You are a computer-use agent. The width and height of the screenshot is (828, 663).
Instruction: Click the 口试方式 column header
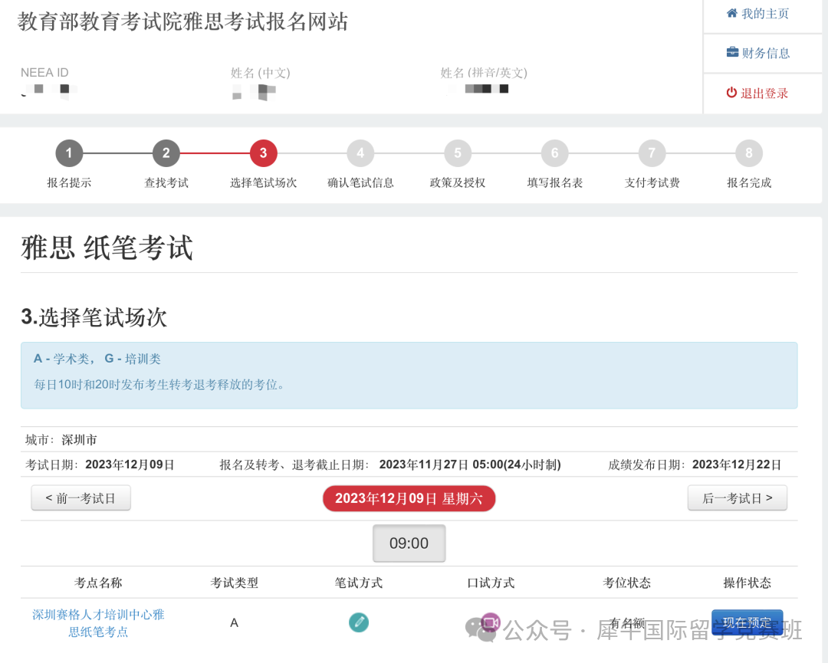[491, 583]
